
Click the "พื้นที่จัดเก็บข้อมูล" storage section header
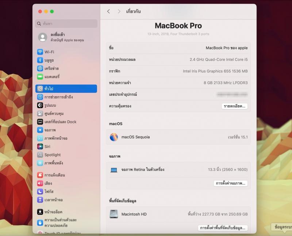pyautogui.click(x=123, y=201)
